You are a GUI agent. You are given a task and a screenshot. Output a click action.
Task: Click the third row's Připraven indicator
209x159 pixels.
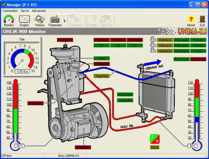(182, 51)
